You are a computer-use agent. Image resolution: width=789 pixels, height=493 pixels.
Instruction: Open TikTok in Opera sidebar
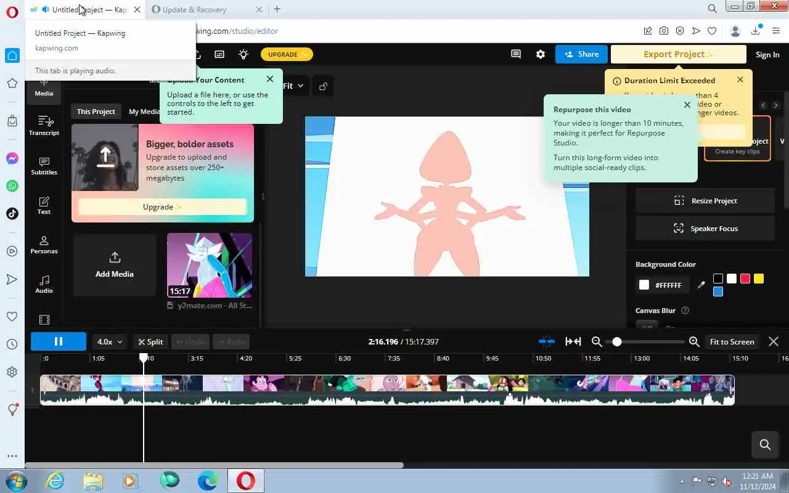pyautogui.click(x=12, y=213)
